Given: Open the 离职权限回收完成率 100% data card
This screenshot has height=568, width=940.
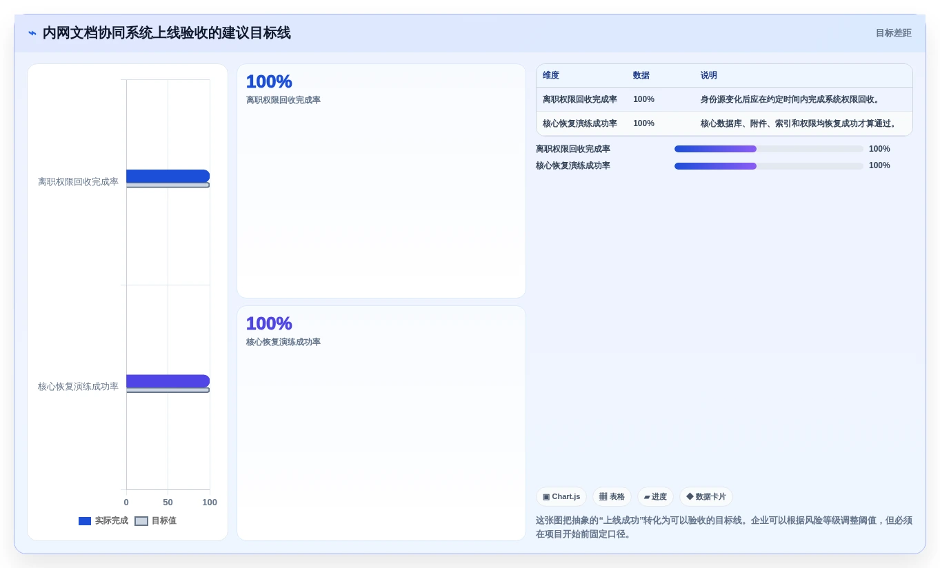Looking at the screenshot, I should (381, 181).
